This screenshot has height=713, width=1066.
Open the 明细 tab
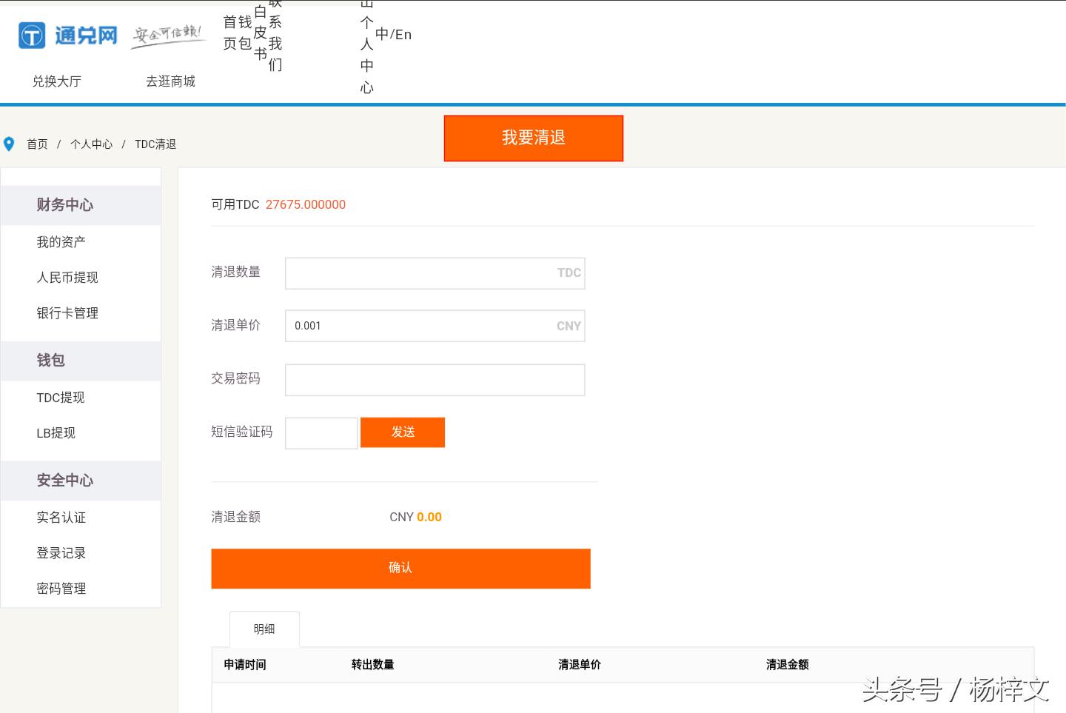264,629
